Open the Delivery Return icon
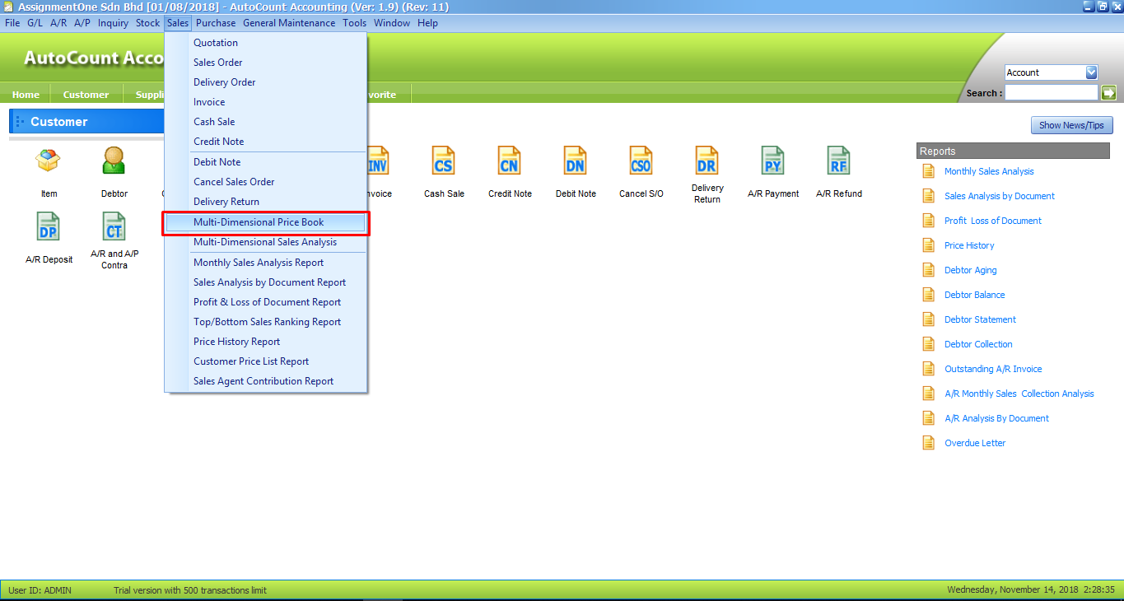 (x=707, y=161)
